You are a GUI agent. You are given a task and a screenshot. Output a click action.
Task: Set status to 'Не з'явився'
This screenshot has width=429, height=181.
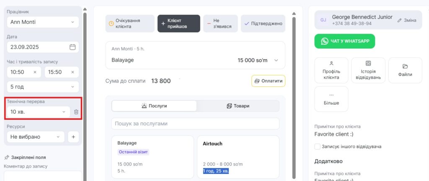click(x=220, y=23)
